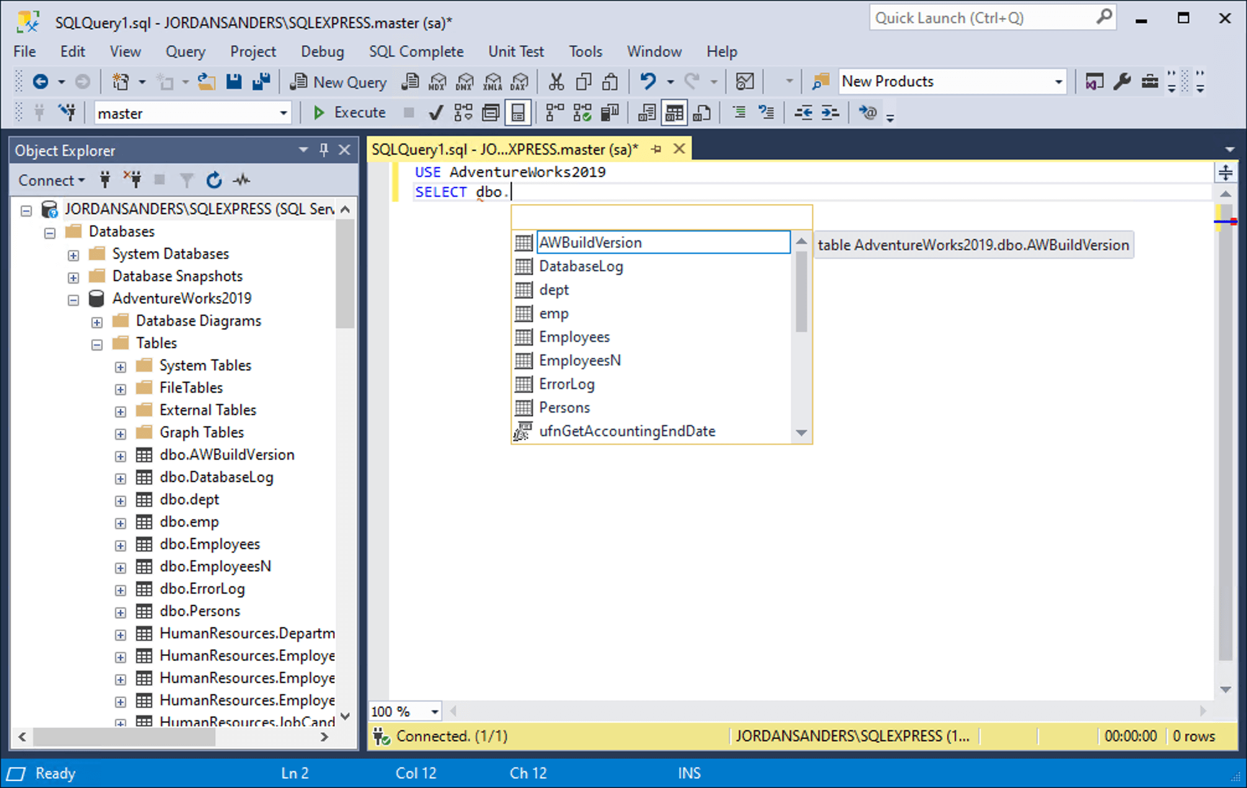The width and height of the screenshot is (1247, 788).
Task: Click the Cut scissors icon
Action: (x=556, y=81)
